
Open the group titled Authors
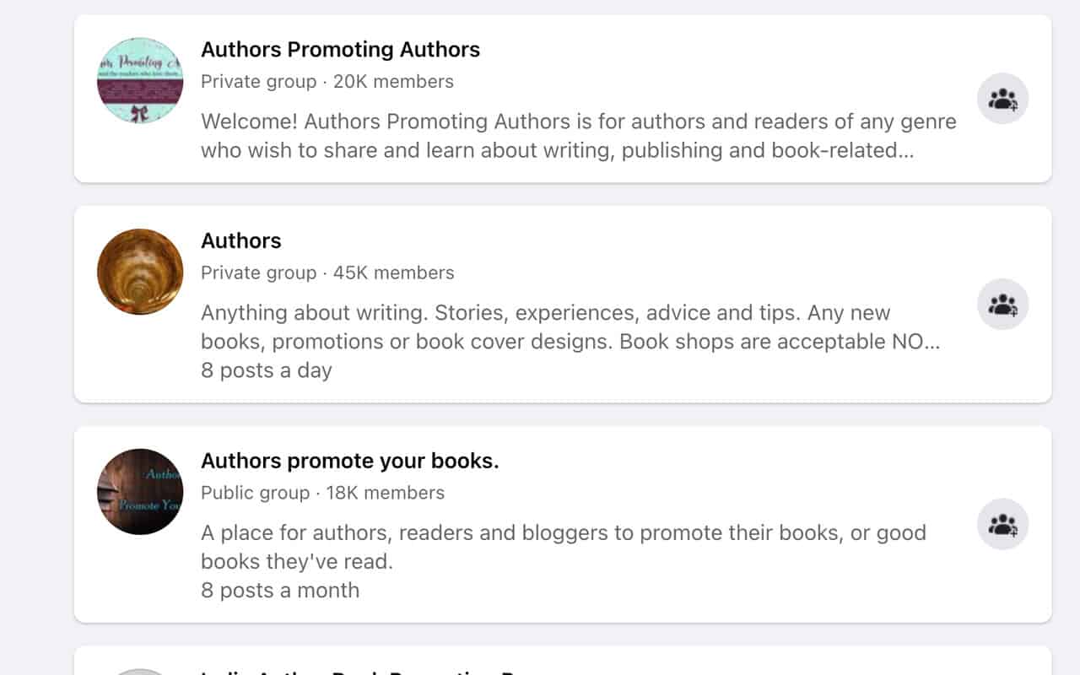tap(241, 240)
